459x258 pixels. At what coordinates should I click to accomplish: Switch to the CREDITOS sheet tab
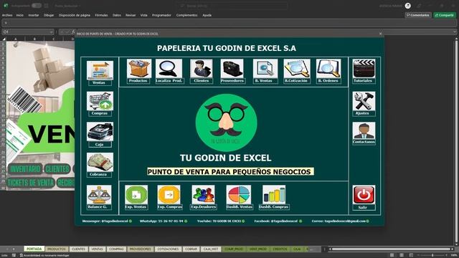click(280, 249)
